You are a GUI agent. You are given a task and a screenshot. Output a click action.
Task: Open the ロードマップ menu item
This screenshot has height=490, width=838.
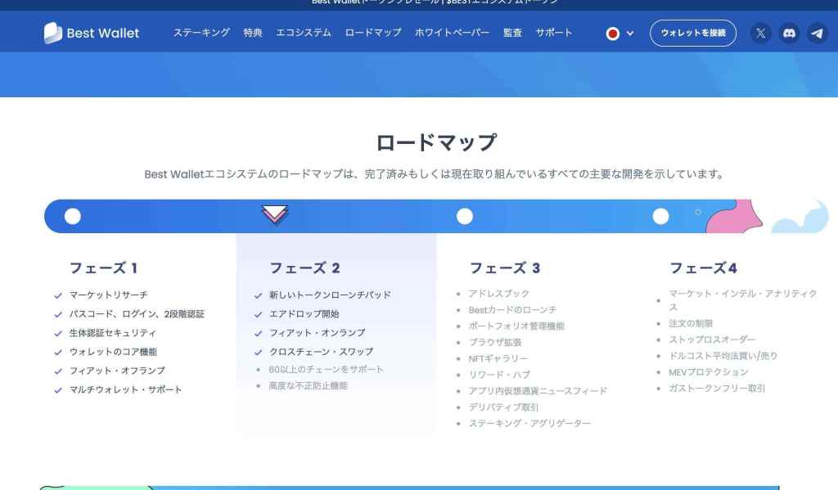click(373, 33)
